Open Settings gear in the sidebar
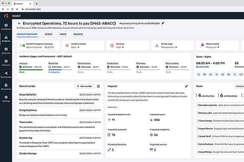The width and height of the screenshot is (244, 162). point(6,99)
